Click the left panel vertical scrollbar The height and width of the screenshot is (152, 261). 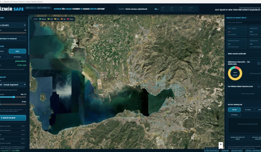coord(28,36)
